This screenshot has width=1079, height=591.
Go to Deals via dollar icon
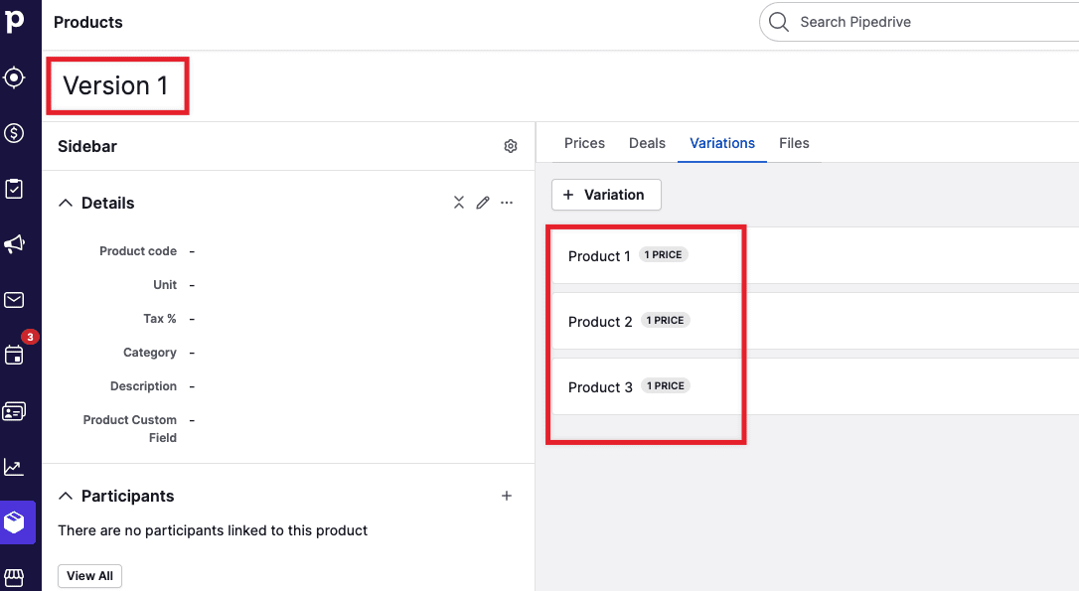(x=14, y=133)
